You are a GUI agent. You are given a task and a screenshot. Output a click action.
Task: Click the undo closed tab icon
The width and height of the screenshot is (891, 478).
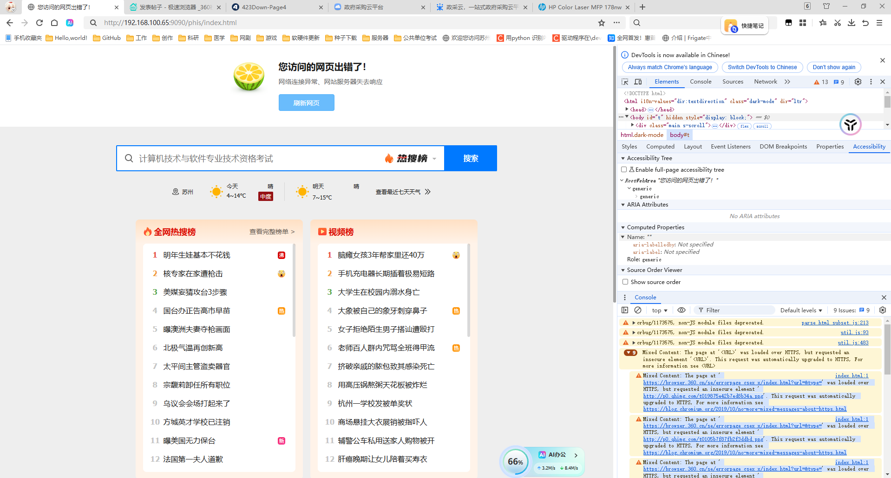click(865, 23)
